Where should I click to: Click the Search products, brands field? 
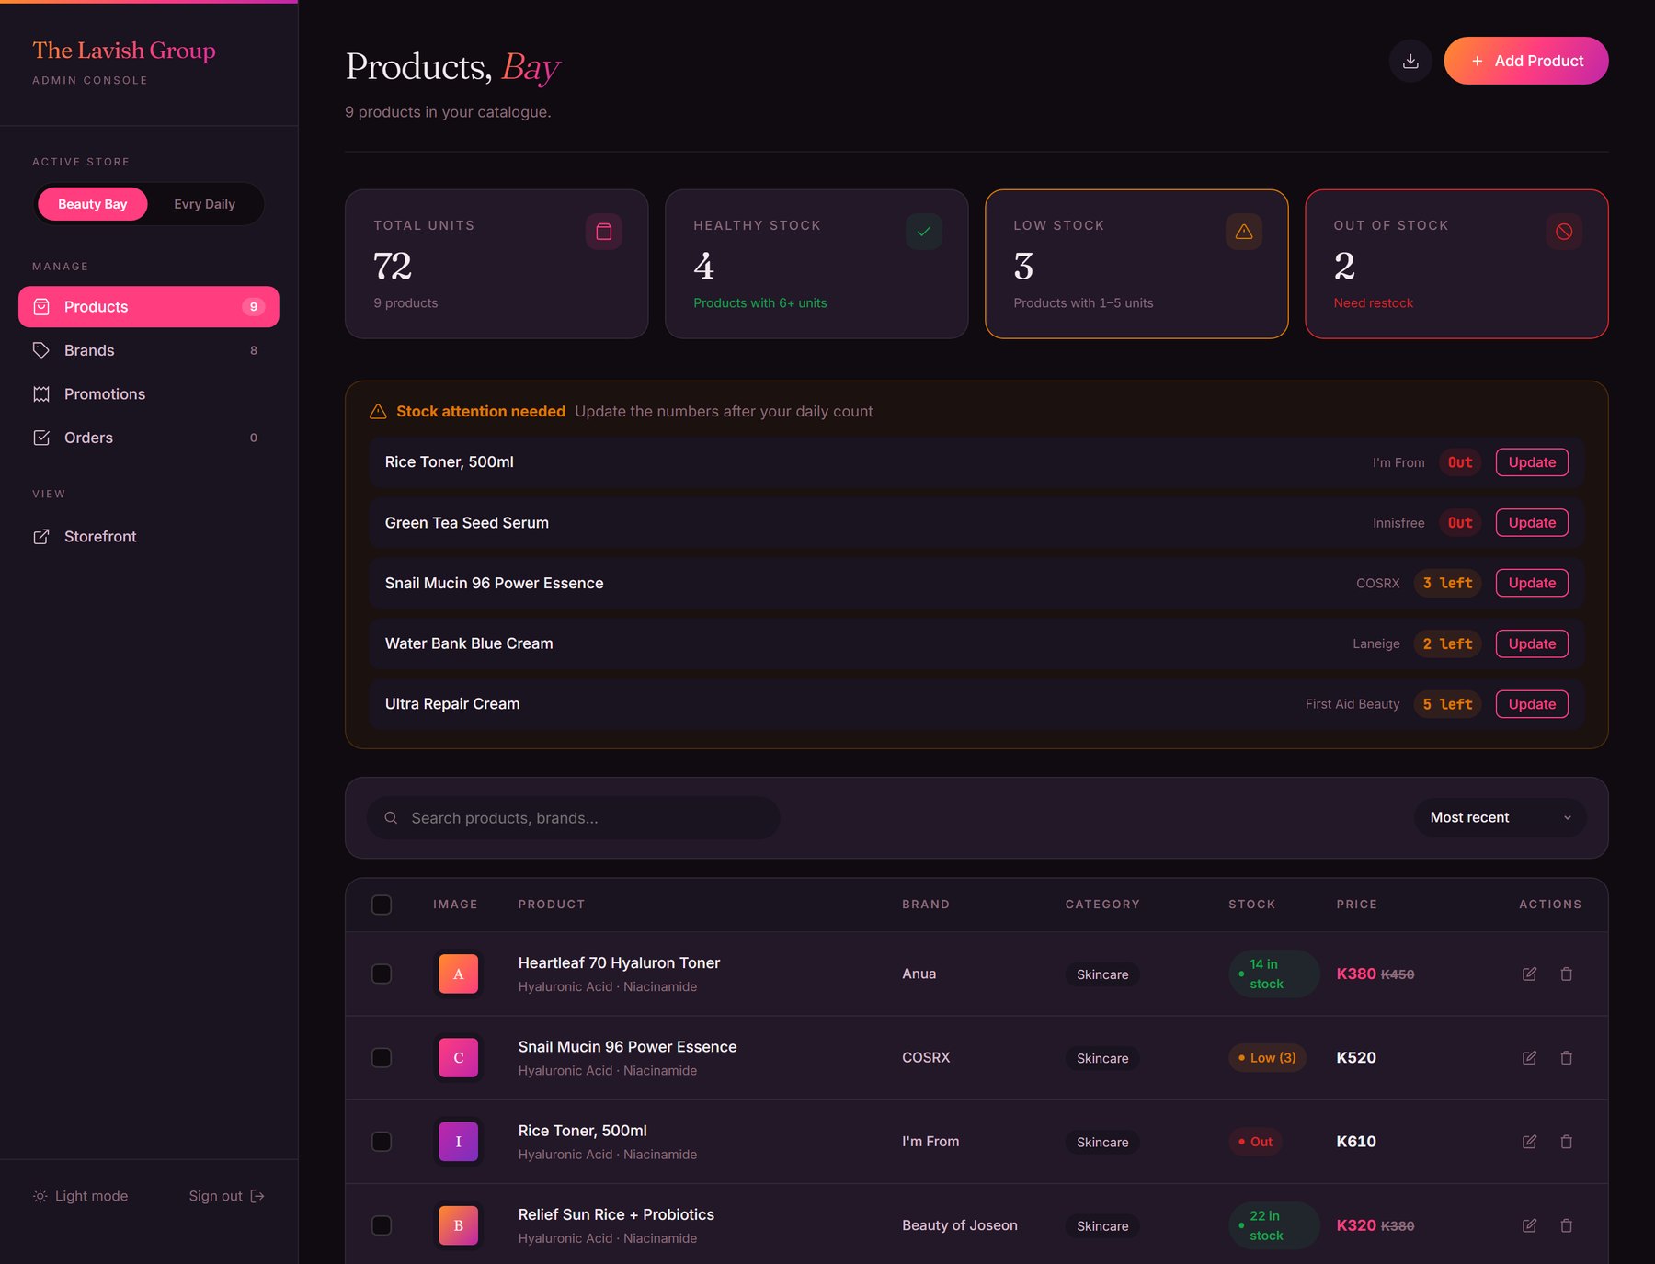click(574, 818)
